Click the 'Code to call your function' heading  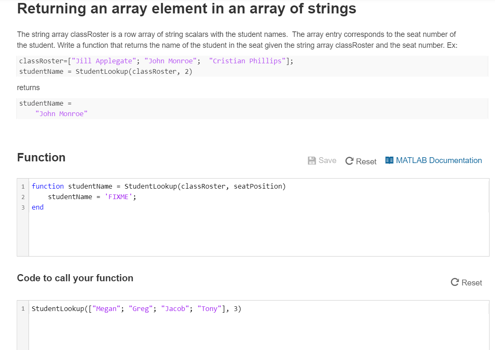click(x=75, y=278)
